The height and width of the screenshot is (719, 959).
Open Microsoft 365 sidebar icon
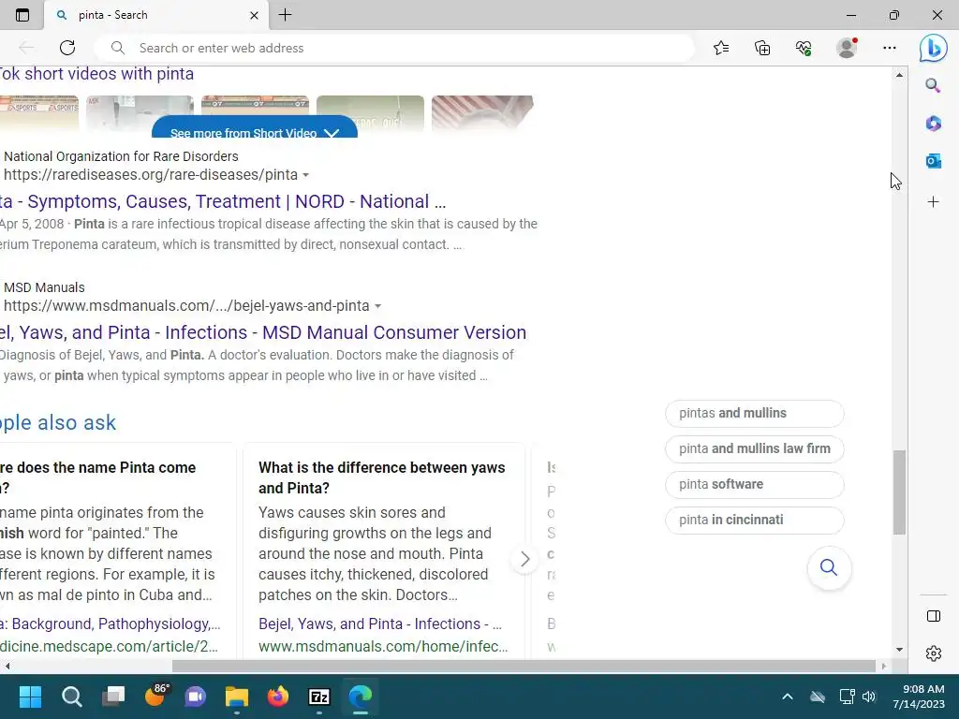pos(933,123)
